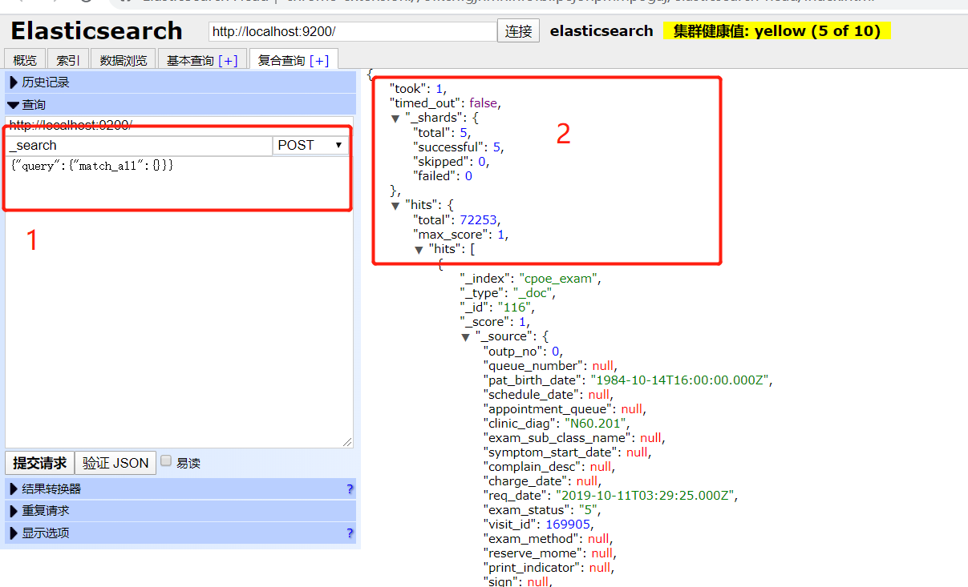Click the "_score": 1 line
968x587 pixels.
pos(495,321)
